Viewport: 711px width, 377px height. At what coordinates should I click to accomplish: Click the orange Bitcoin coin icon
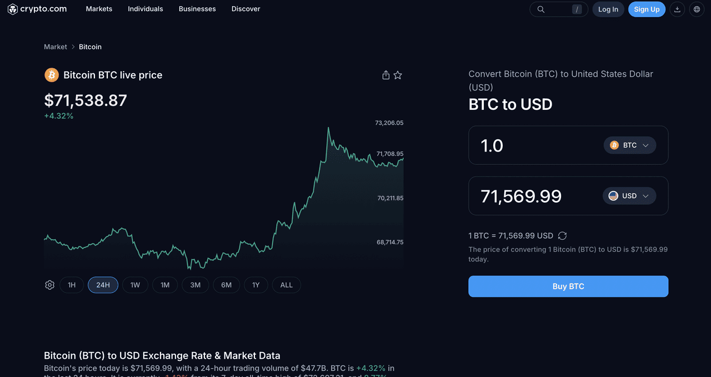[52, 75]
